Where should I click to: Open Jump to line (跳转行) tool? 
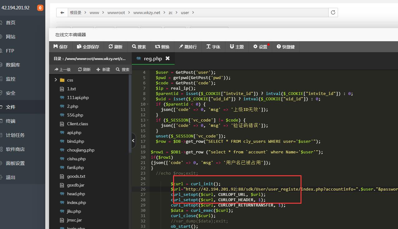click(x=188, y=47)
